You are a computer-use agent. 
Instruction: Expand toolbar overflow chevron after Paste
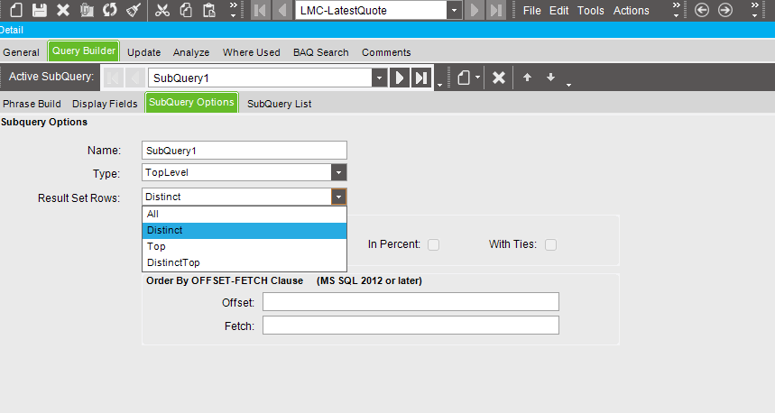(x=234, y=10)
